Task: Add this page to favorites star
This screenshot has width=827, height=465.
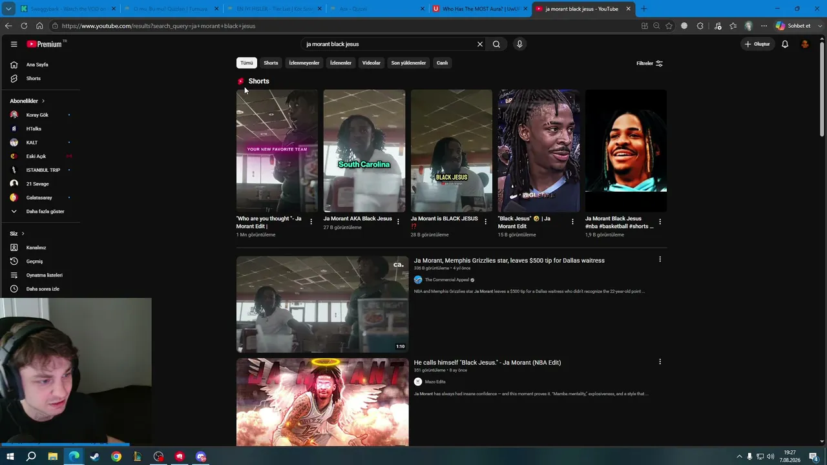Action: tap(669, 26)
